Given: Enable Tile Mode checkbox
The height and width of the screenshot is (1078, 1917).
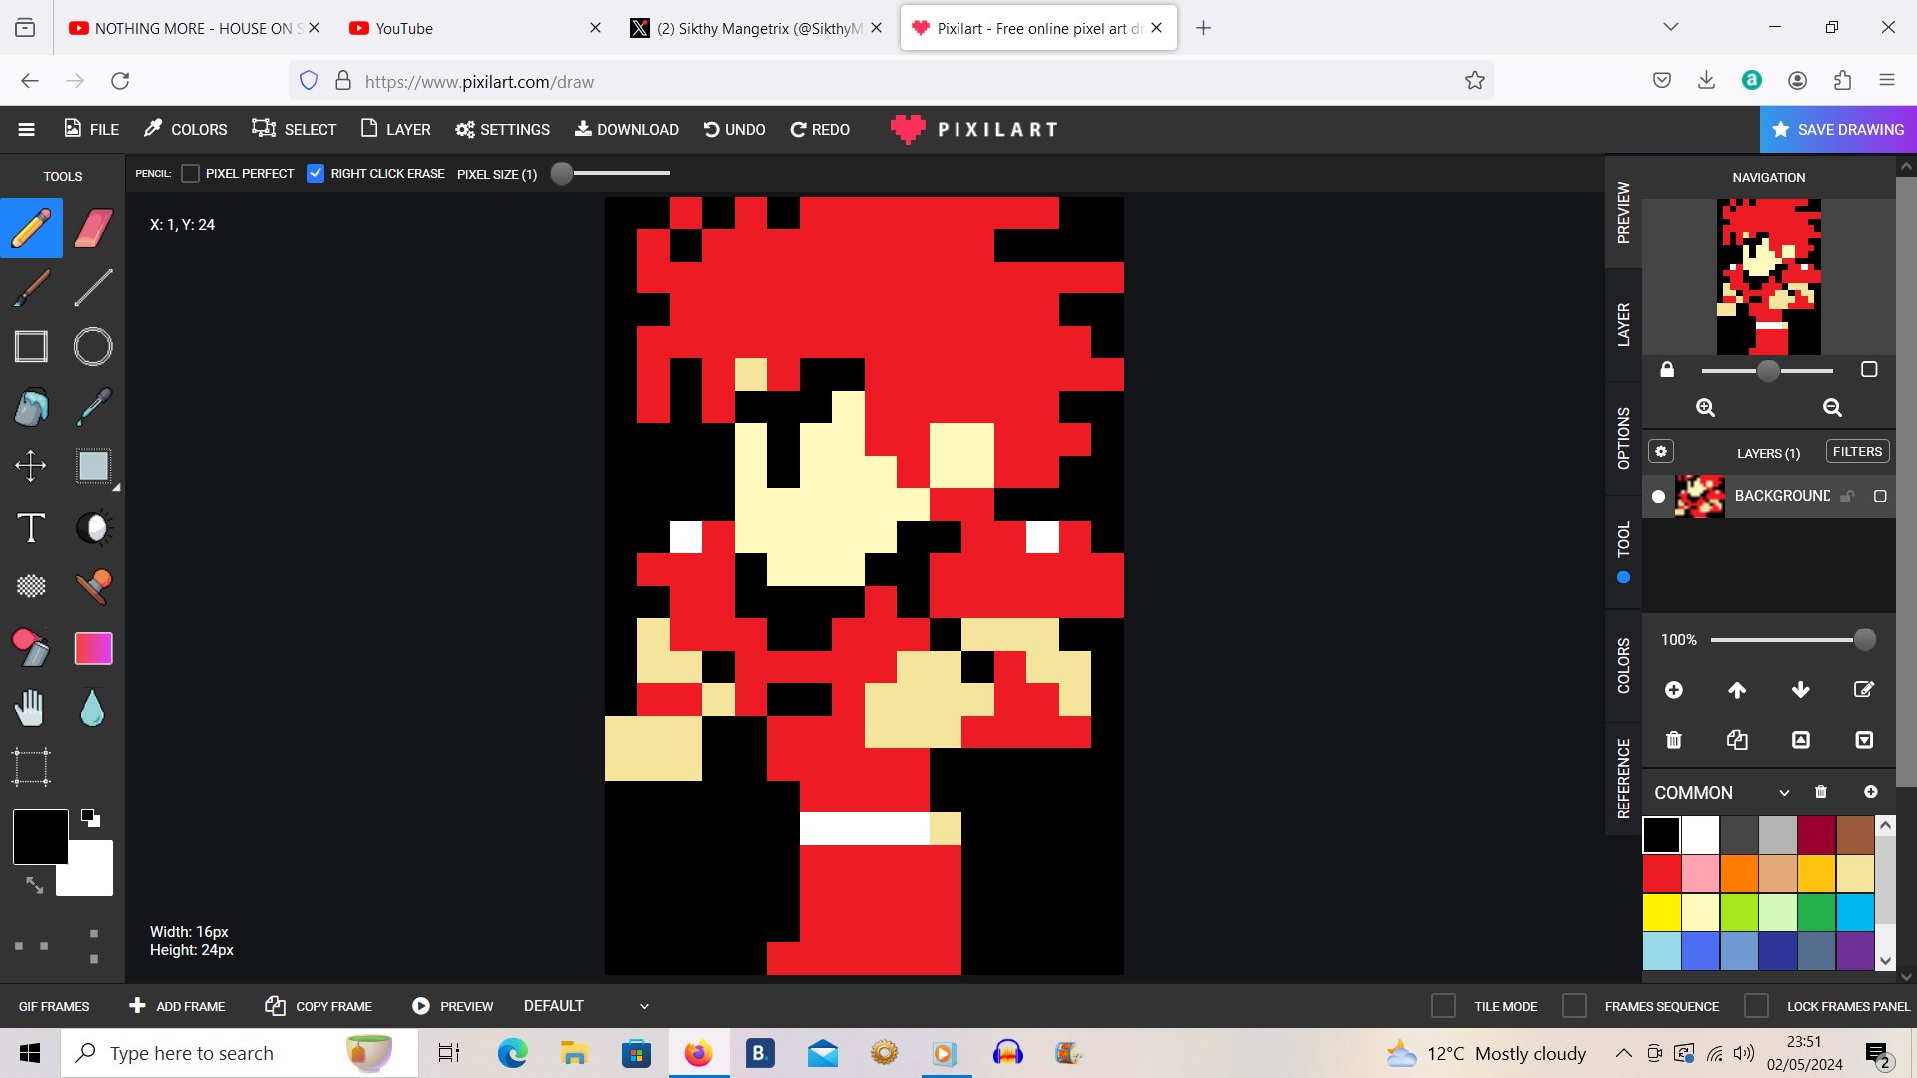Looking at the screenshot, I should 1443,1005.
